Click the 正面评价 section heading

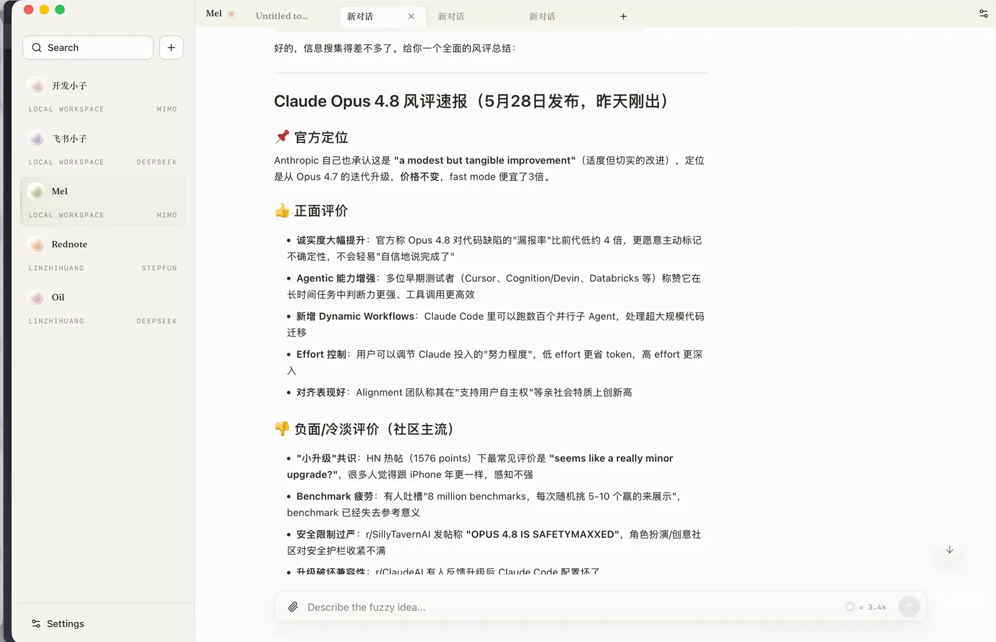coord(321,211)
